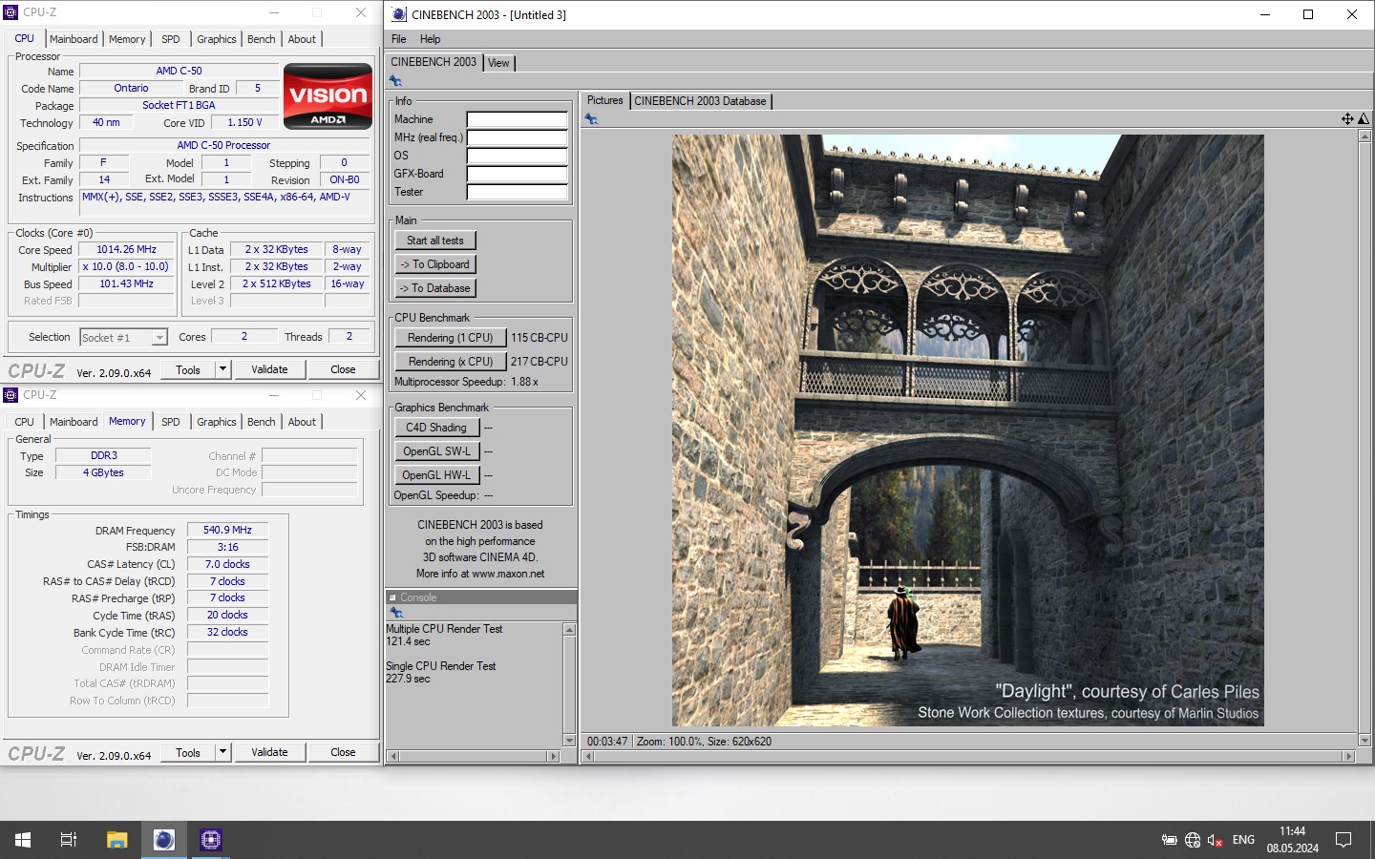The width and height of the screenshot is (1375, 859).
Task: Click the pin icon under CINEBENCH 2003 tab
Action: click(x=395, y=81)
